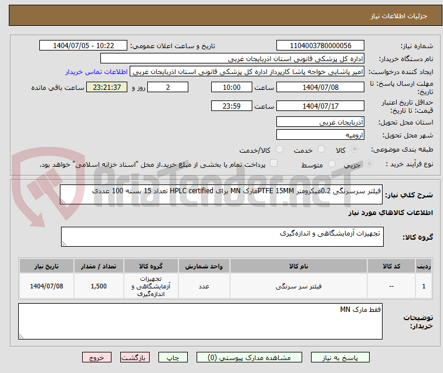Click the delivery province آذربایجان غربی field
443x373 pixels.
320,122
